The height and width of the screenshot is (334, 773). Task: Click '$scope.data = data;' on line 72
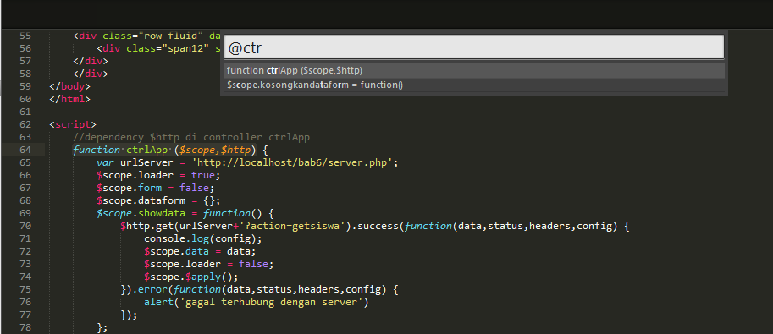pos(200,252)
